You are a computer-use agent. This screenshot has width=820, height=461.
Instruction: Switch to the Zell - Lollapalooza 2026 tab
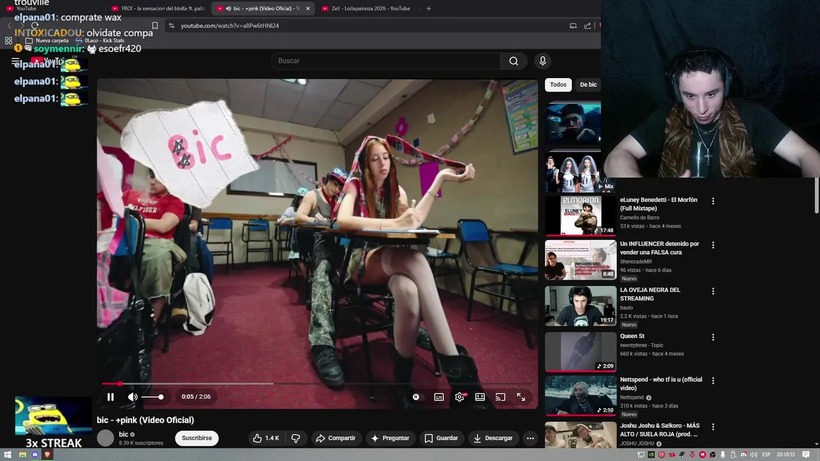[370, 8]
